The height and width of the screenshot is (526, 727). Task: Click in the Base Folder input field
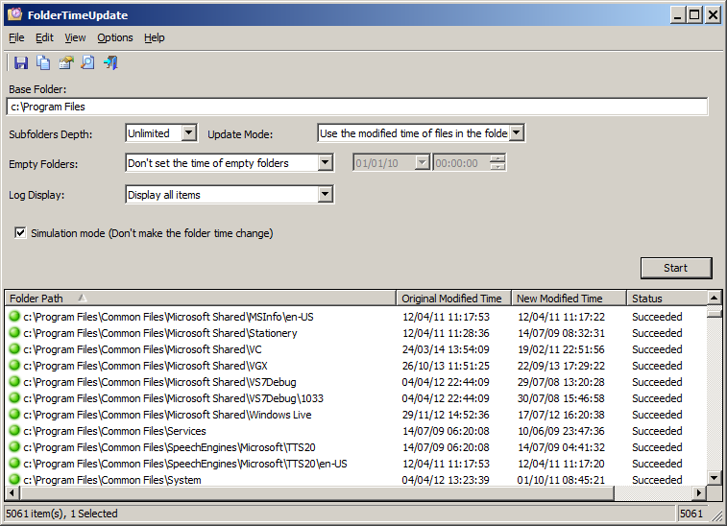pyautogui.click(x=356, y=107)
